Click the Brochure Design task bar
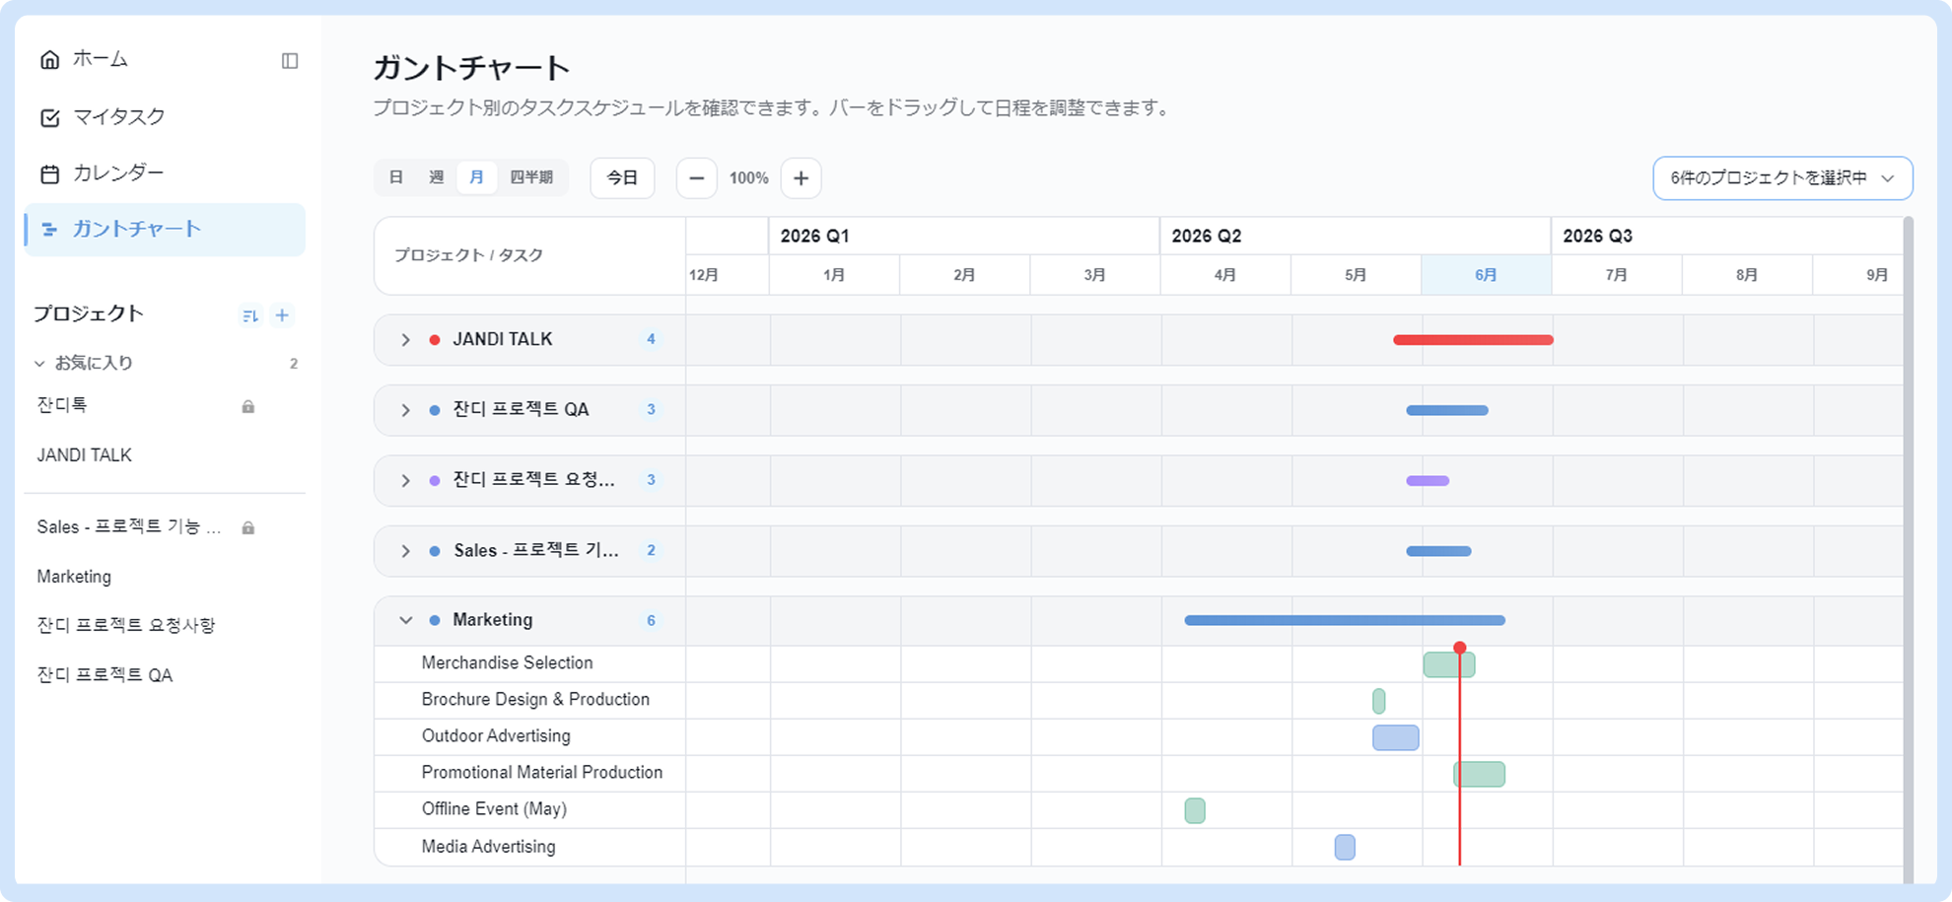 [1378, 701]
